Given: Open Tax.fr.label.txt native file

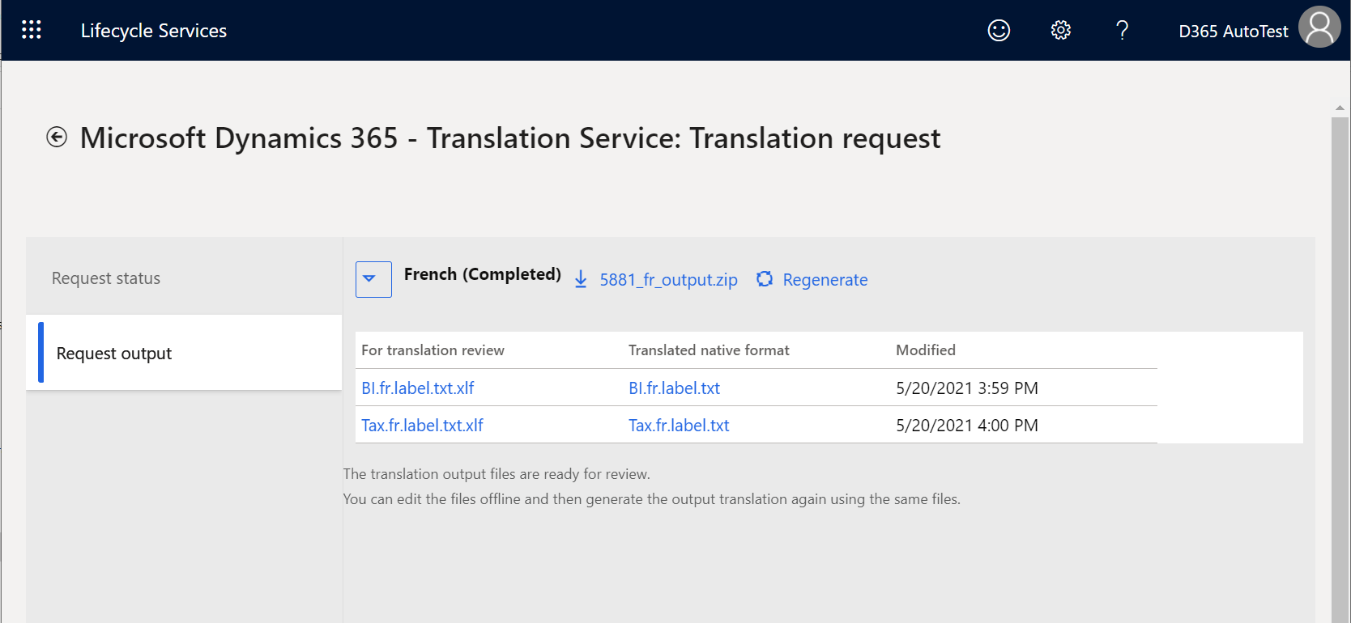Looking at the screenshot, I should tap(679, 426).
